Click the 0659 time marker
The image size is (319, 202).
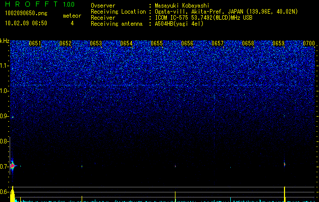278,43
